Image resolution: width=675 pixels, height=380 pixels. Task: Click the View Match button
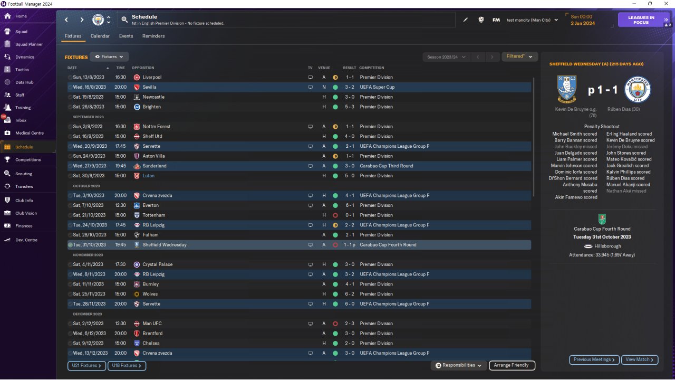640,359
